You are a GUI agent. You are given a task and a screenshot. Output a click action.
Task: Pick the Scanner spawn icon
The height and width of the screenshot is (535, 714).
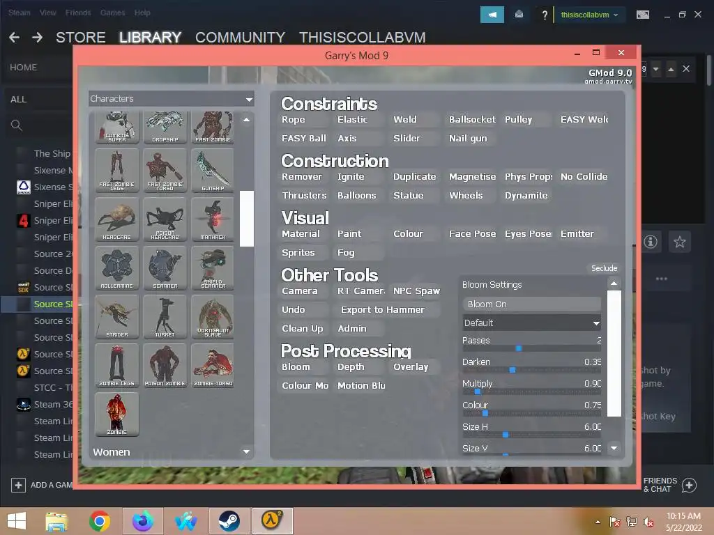[x=165, y=268]
